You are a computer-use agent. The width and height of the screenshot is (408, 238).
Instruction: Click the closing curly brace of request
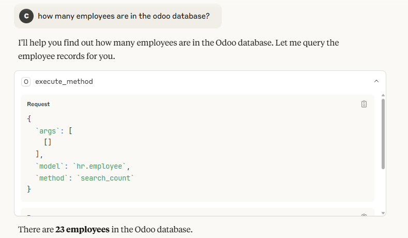point(29,190)
